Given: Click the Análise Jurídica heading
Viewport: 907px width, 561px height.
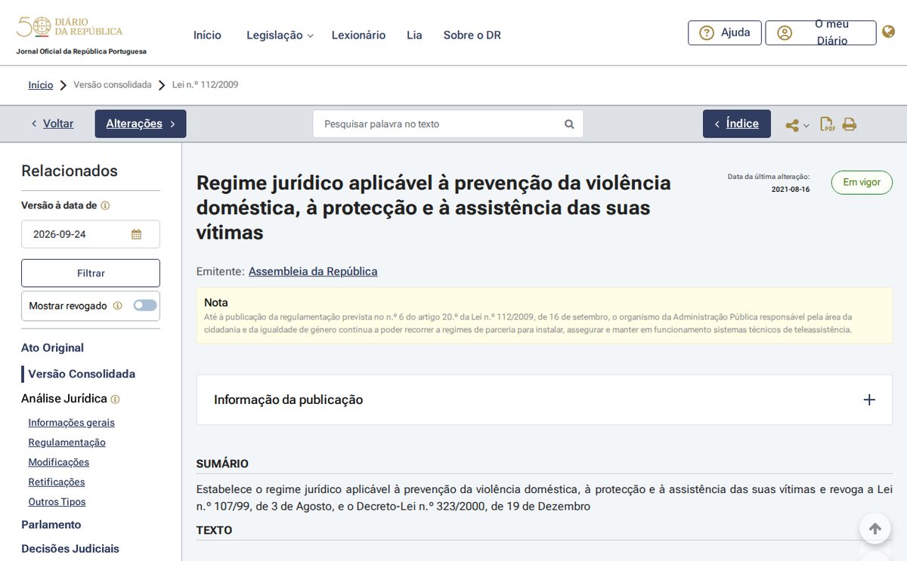Looking at the screenshot, I should pyautogui.click(x=64, y=399).
